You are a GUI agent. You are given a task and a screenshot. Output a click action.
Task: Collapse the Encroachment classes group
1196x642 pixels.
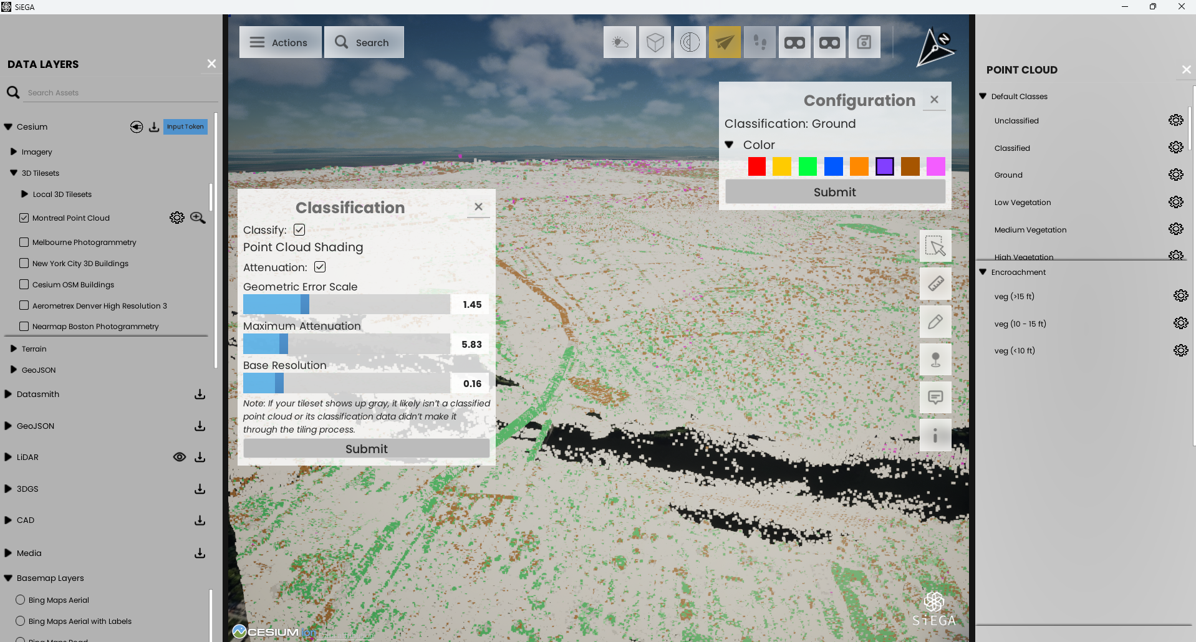click(x=983, y=272)
